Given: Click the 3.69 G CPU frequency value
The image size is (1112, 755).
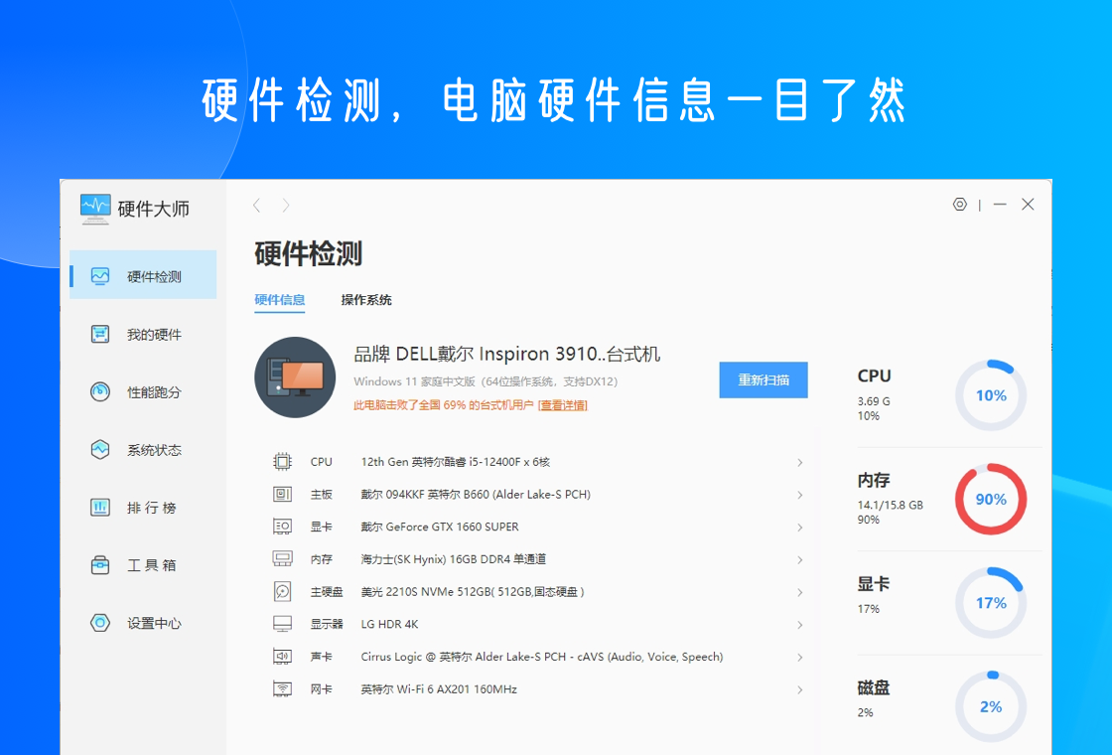Looking at the screenshot, I should coord(874,401).
